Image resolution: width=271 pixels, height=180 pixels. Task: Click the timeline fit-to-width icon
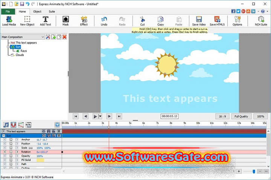pyautogui.click(x=28, y=125)
